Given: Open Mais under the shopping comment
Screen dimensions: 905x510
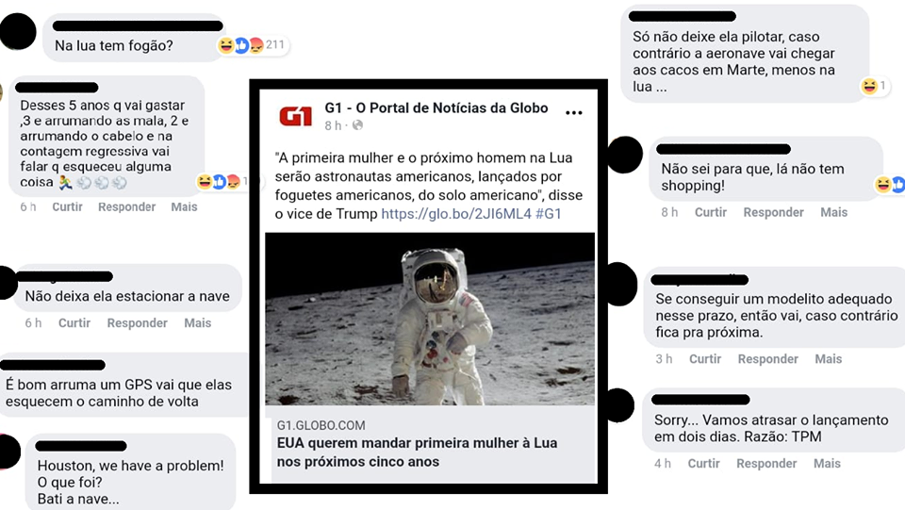Looking at the screenshot, I should tap(834, 212).
